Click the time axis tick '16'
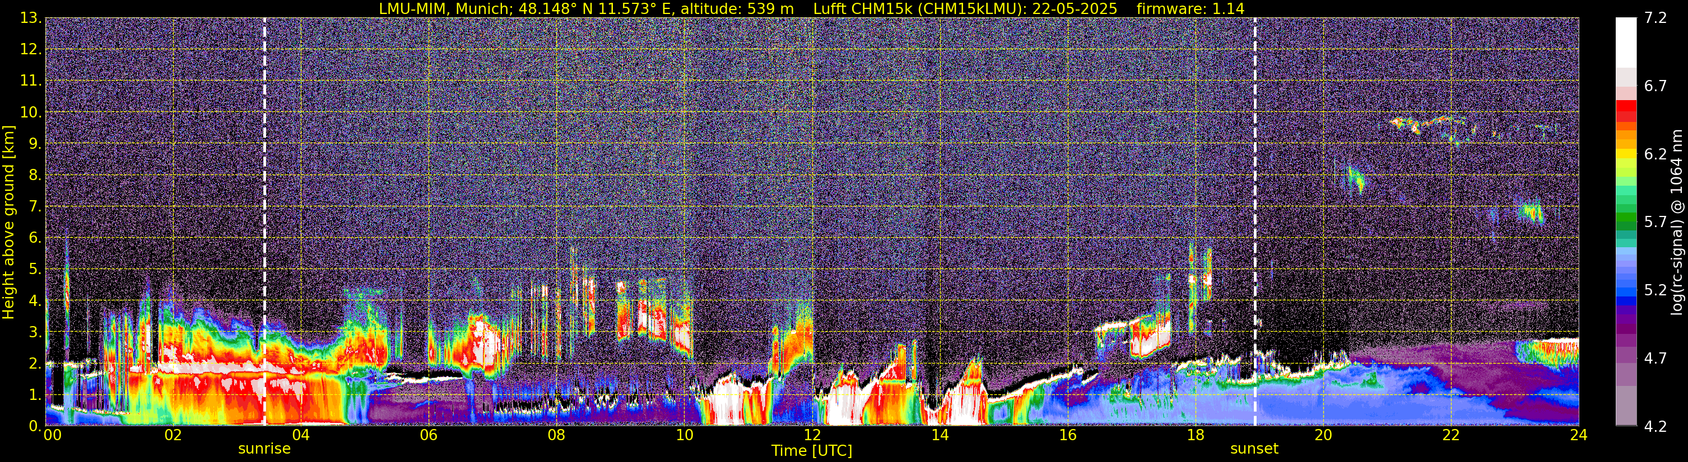 pos(1067,436)
